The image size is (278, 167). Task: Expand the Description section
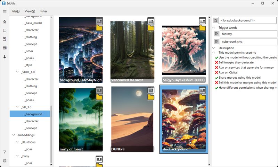point(214,48)
